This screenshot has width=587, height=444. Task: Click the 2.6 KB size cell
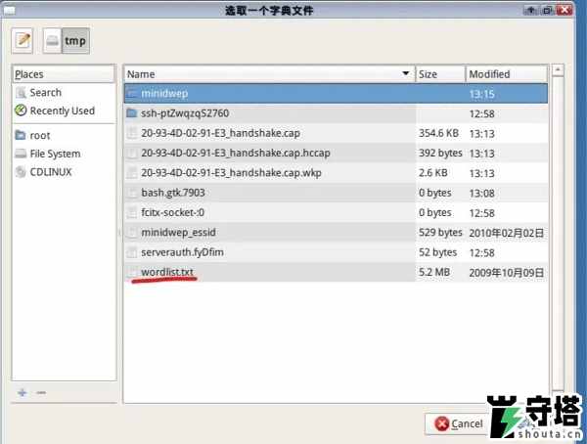(433, 173)
